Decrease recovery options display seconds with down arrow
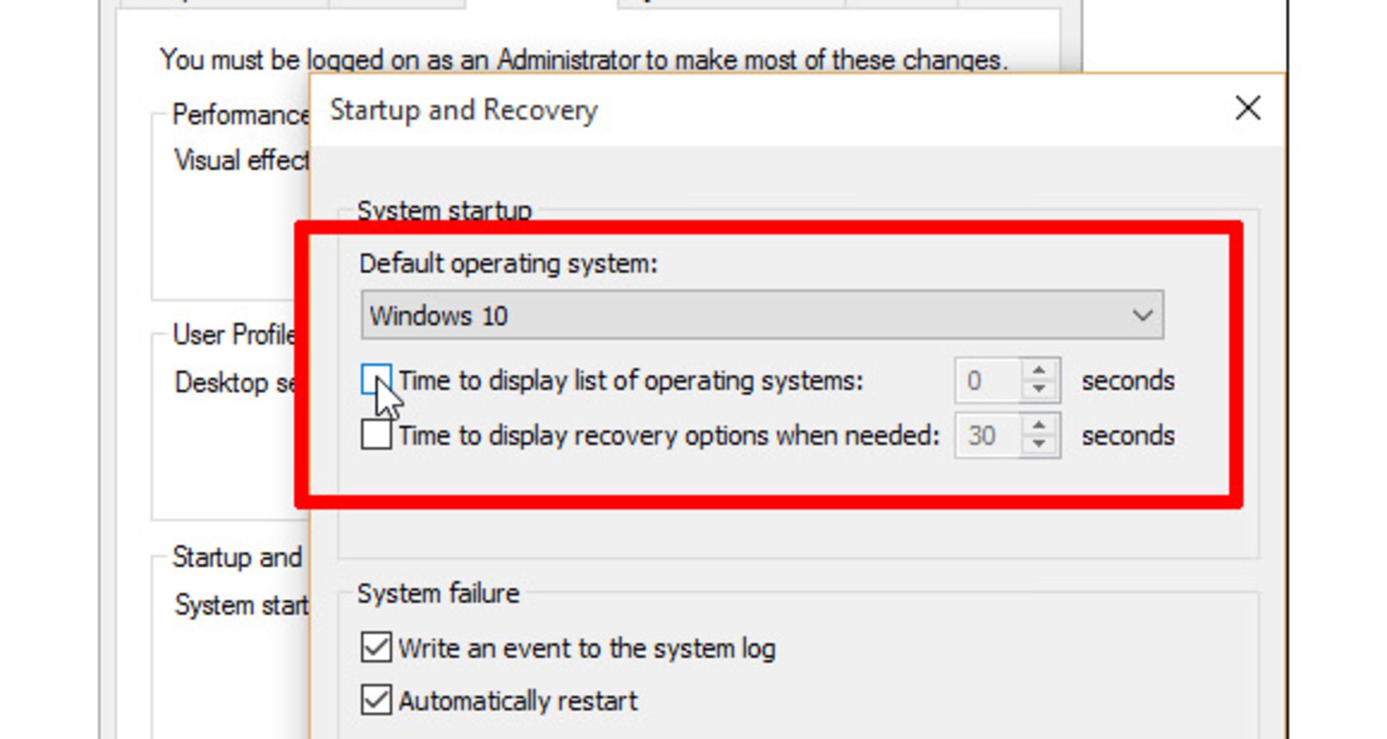Screen dimensions: 1387x739 tap(1040, 445)
